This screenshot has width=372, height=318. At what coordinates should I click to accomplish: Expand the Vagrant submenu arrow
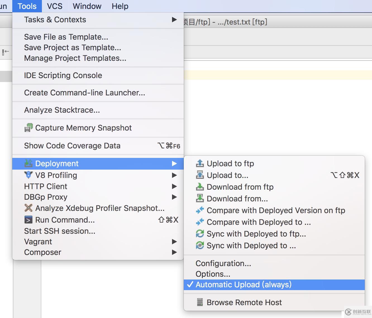pyautogui.click(x=174, y=242)
